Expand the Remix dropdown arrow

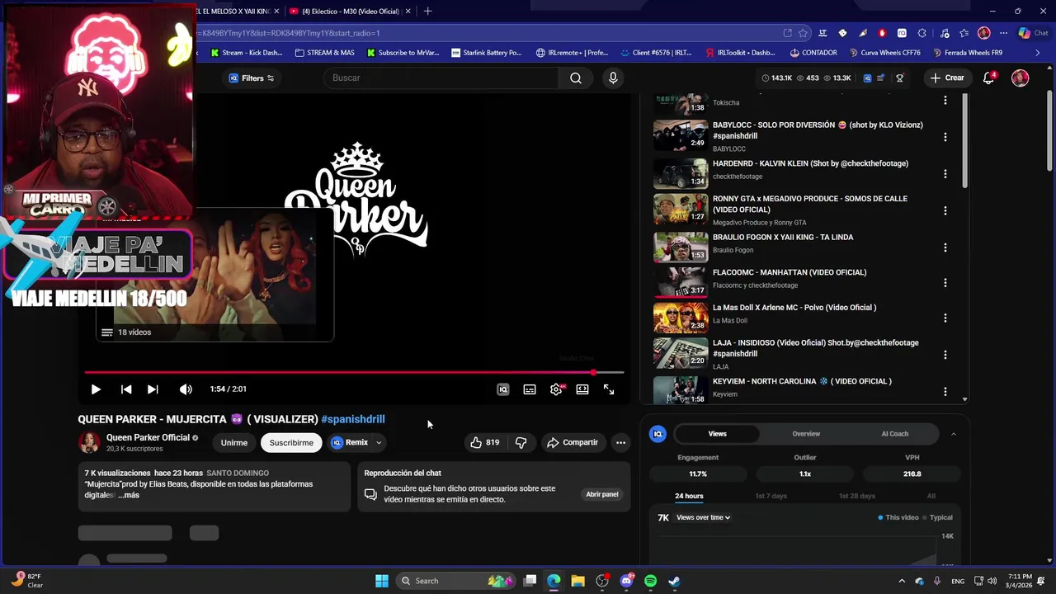tap(379, 442)
